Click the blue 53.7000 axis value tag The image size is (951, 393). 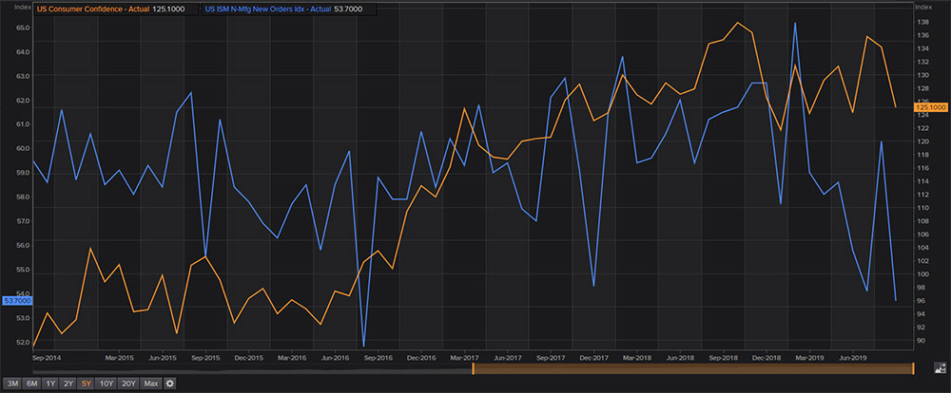pos(18,301)
